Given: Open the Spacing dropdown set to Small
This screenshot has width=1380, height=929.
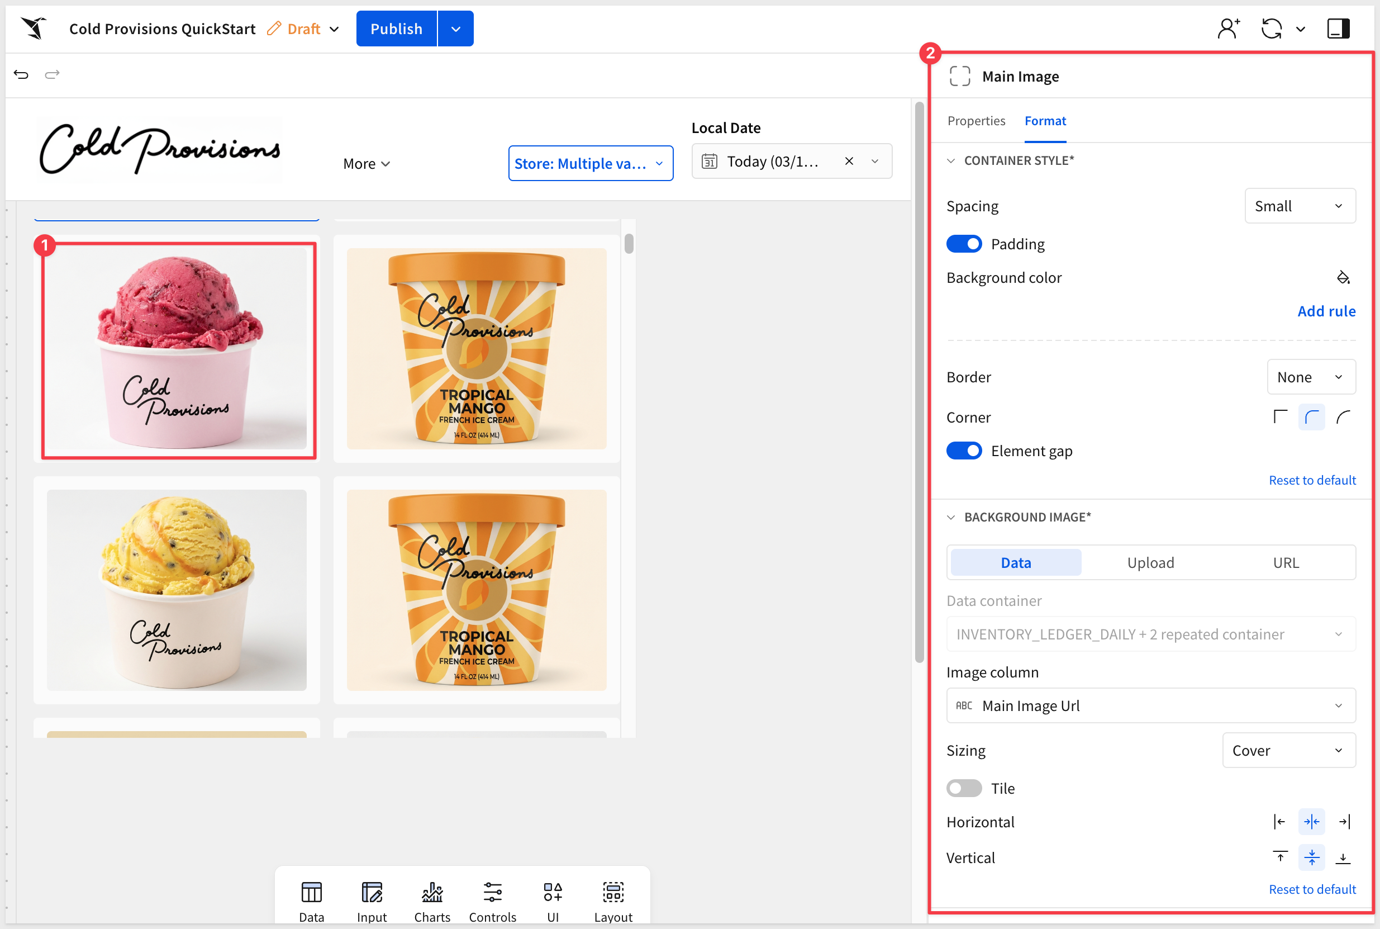Looking at the screenshot, I should pos(1300,206).
